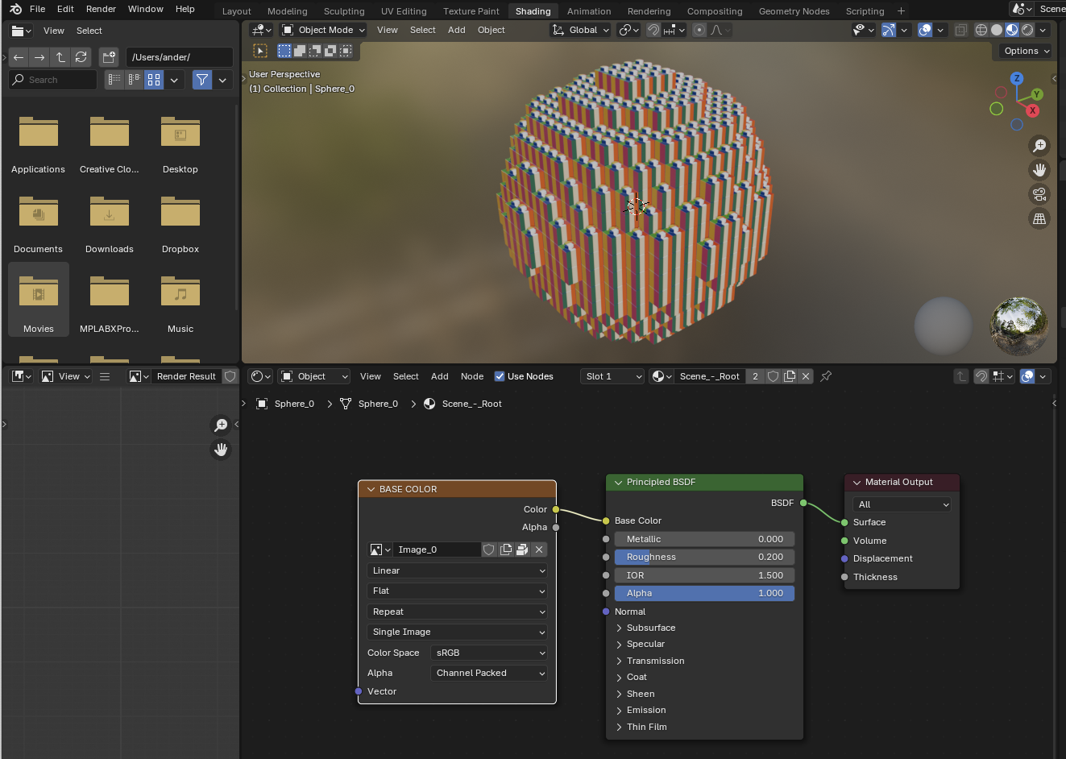This screenshot has height=759, width=1066.
Task: Go to parent directory arrow icon
Action: pos(60,57)
